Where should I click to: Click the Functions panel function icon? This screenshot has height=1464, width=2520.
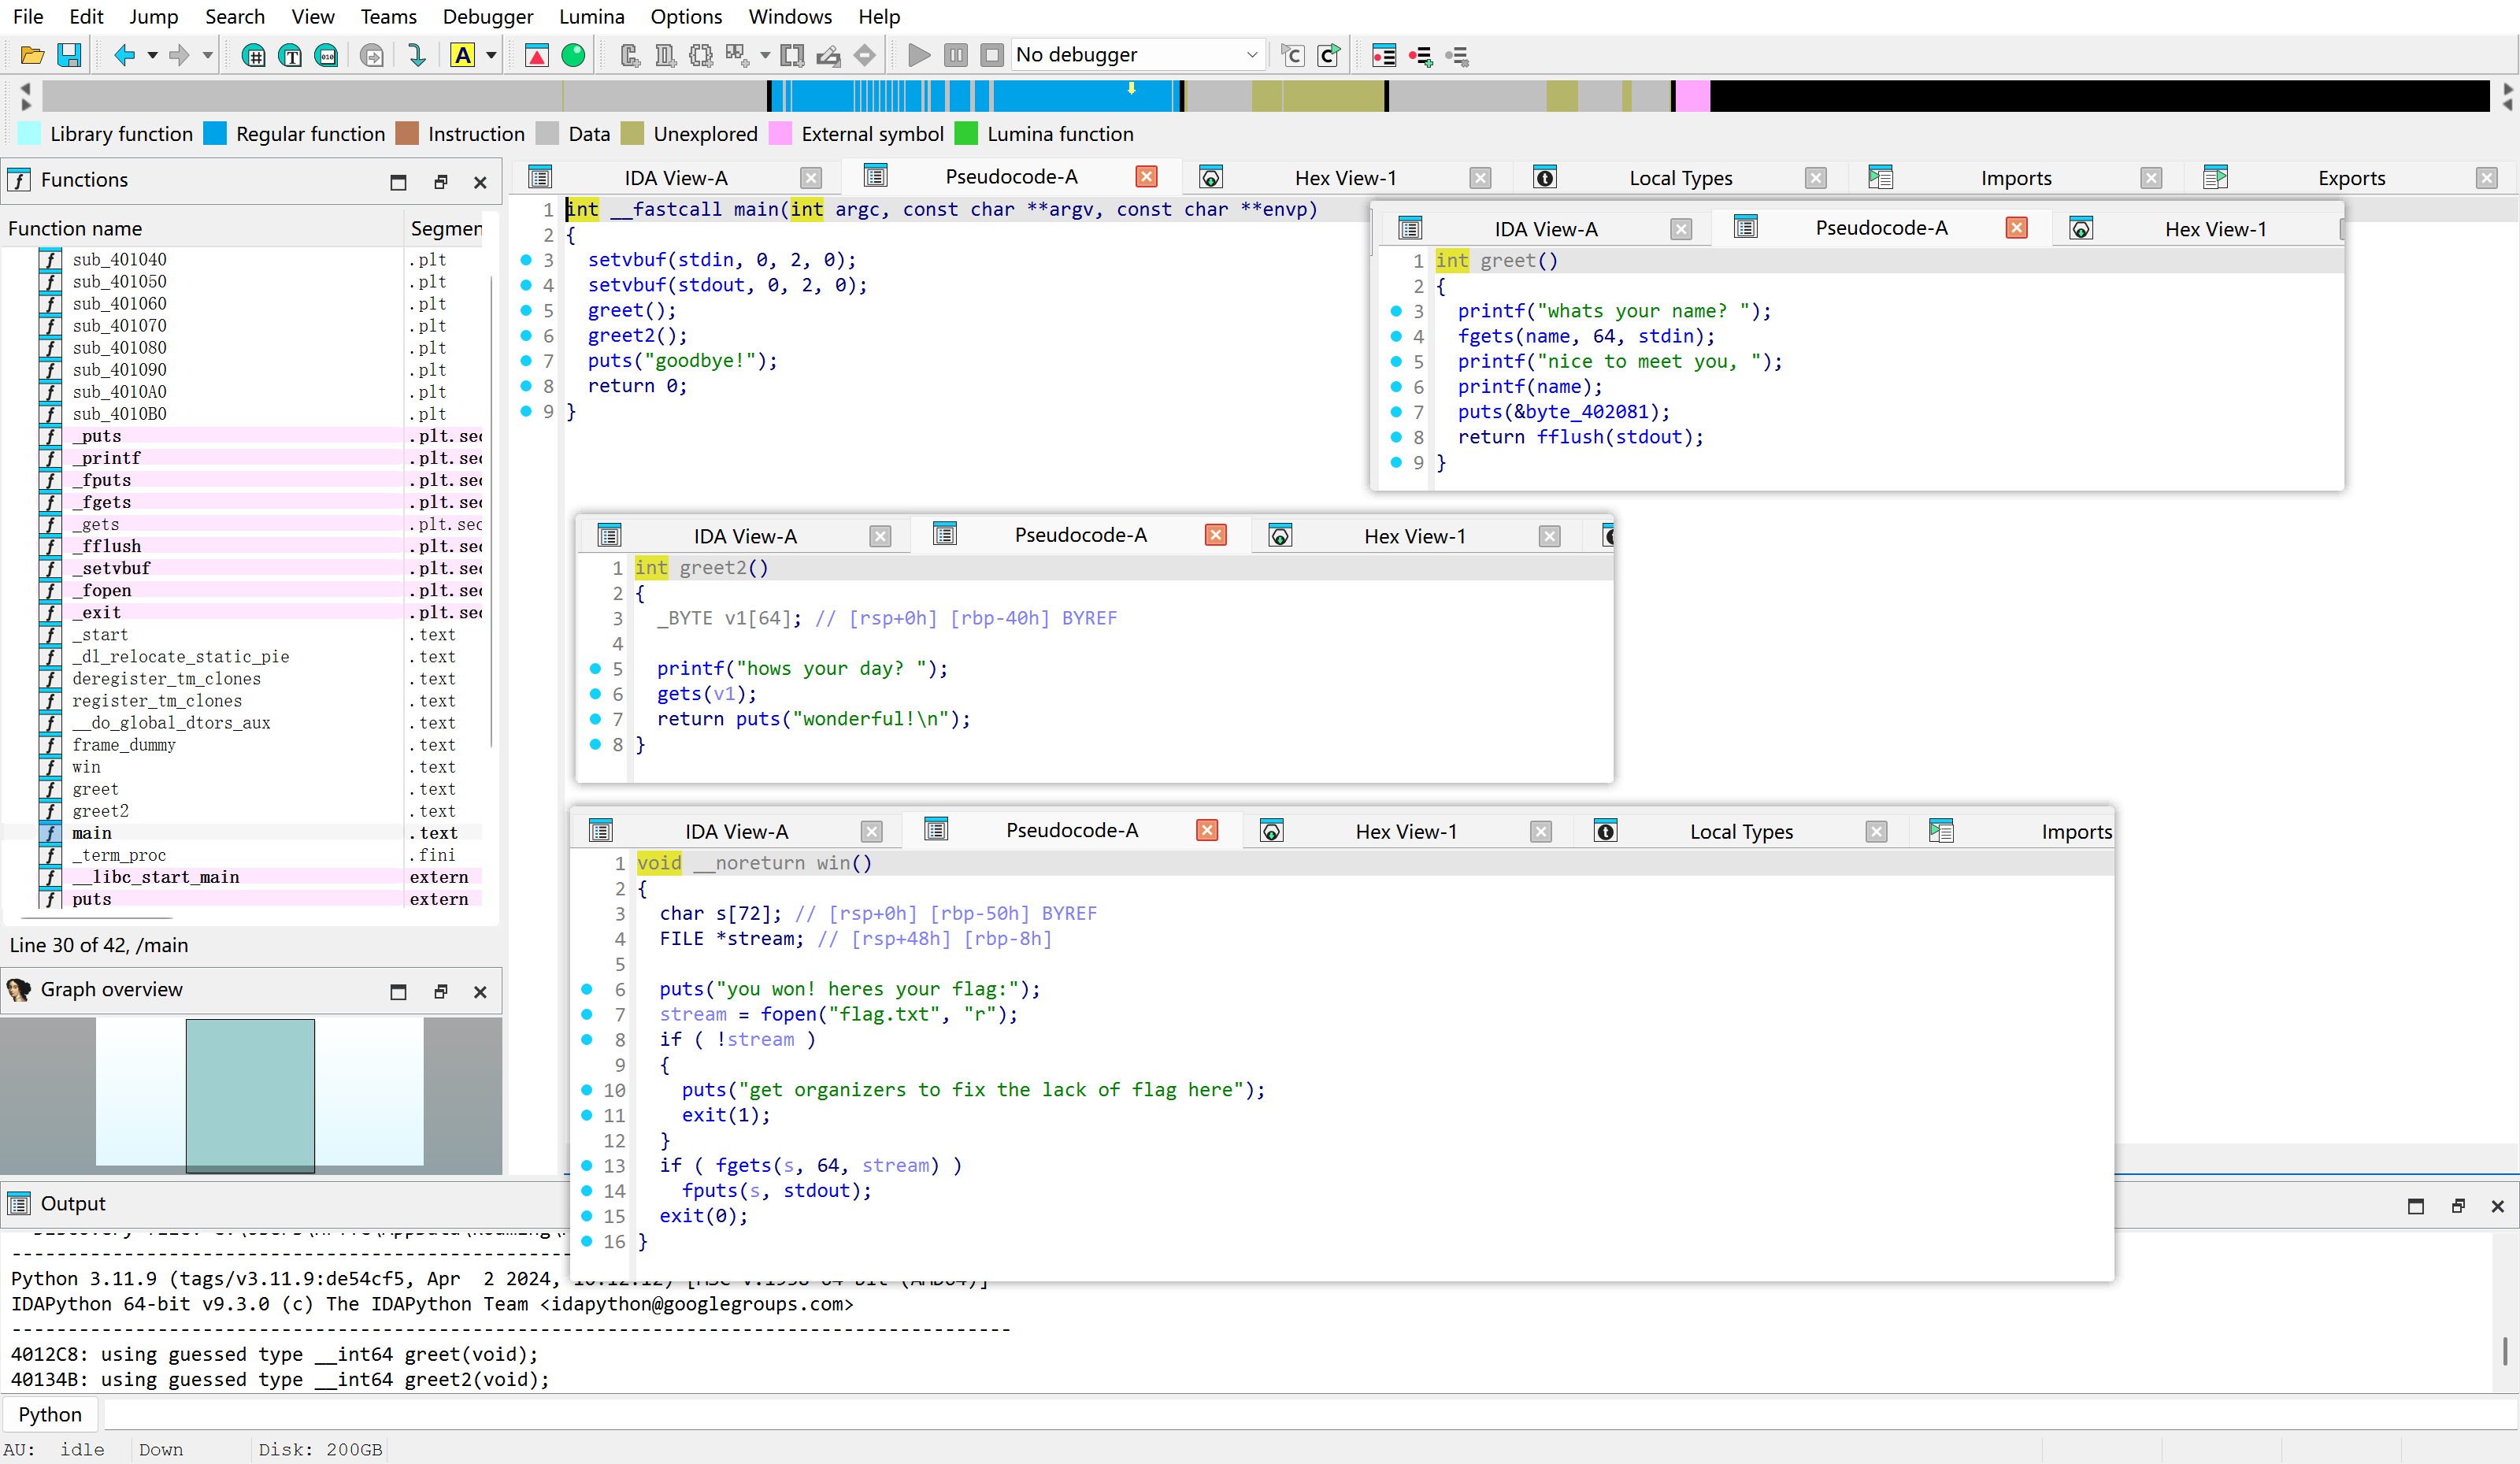19,180
